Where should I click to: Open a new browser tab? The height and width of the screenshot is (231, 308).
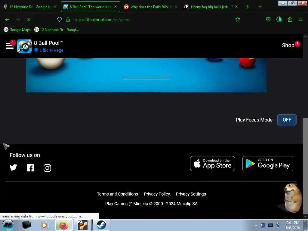click(248, 7)
